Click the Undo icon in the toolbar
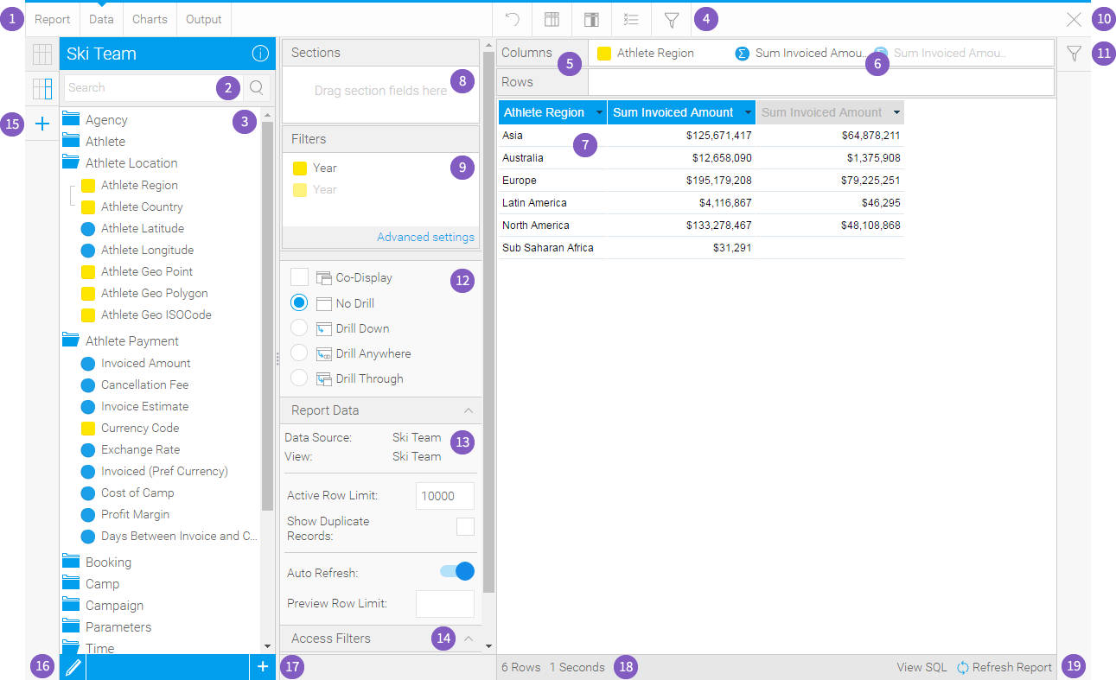This screenshot has height=680, width=1116. click(x=511, y=19)
